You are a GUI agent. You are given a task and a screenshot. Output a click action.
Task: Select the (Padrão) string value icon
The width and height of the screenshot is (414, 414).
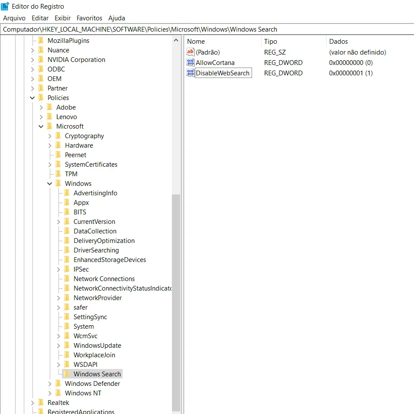tap(191, 52)
